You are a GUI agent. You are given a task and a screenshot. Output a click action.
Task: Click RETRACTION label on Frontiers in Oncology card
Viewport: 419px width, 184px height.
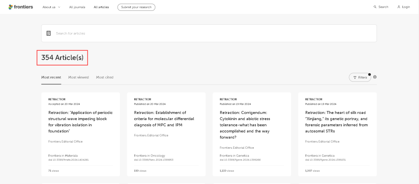142,99
